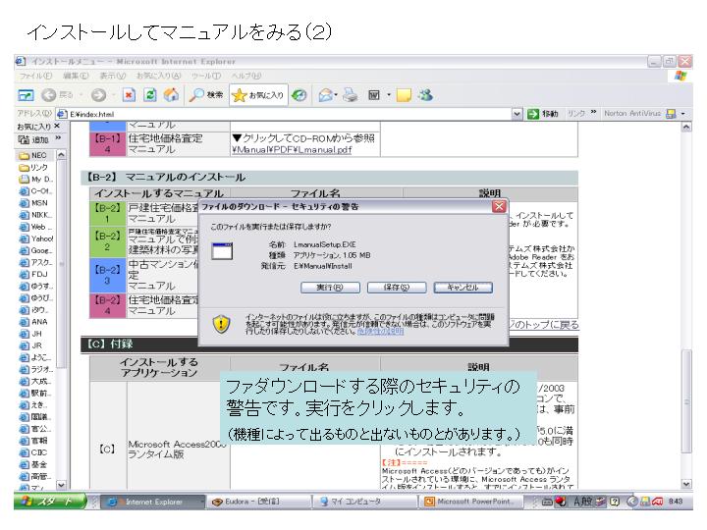Click the leftmost toolbar icon before Back
Screen dimensions: 707x530
tap(26, 95)
